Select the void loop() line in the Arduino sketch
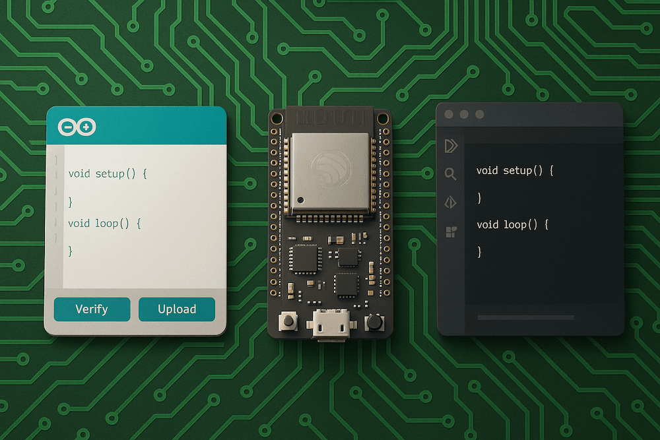This screenshot has width=660, height=440. point(103,223)
